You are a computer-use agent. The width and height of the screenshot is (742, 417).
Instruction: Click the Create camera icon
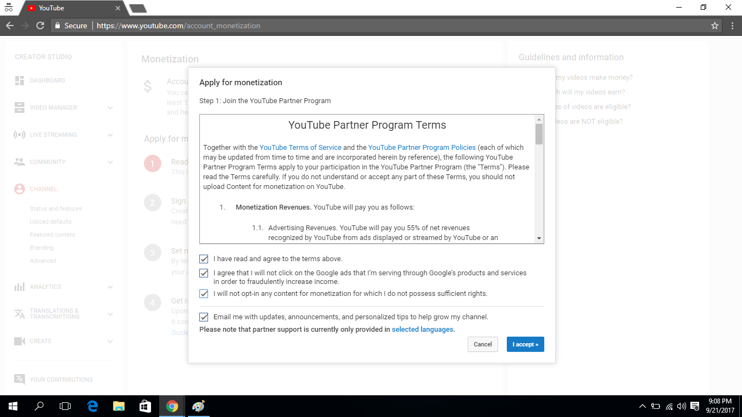pos(20,341)
